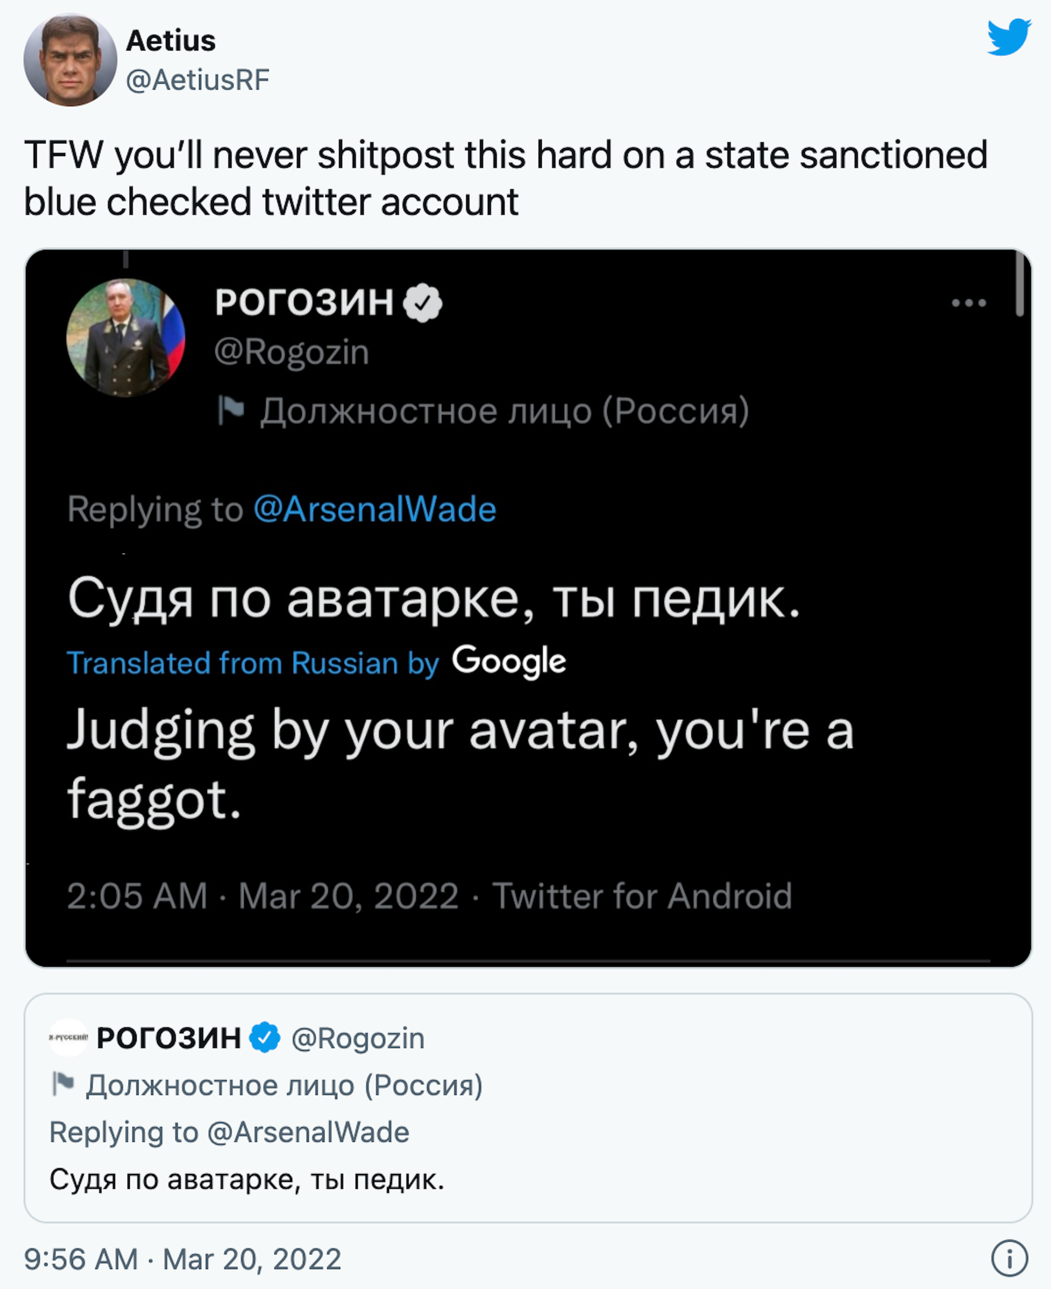Open the three-dot more menu in the screenshot
The width and height of the screenshot is (1051, 1289).
coord(968,303)
